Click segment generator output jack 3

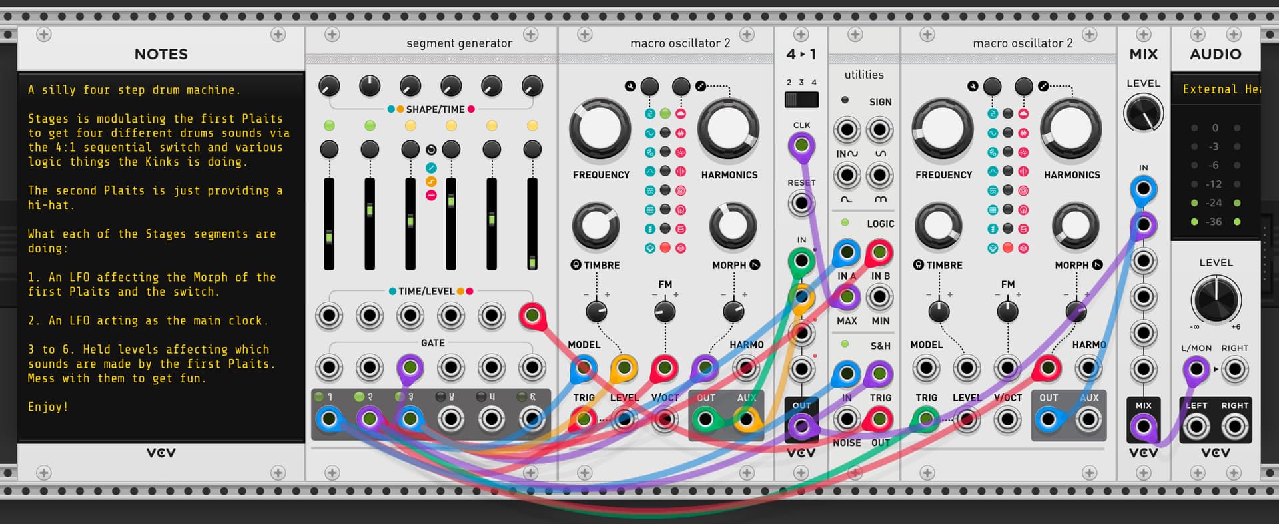(410, 419)
